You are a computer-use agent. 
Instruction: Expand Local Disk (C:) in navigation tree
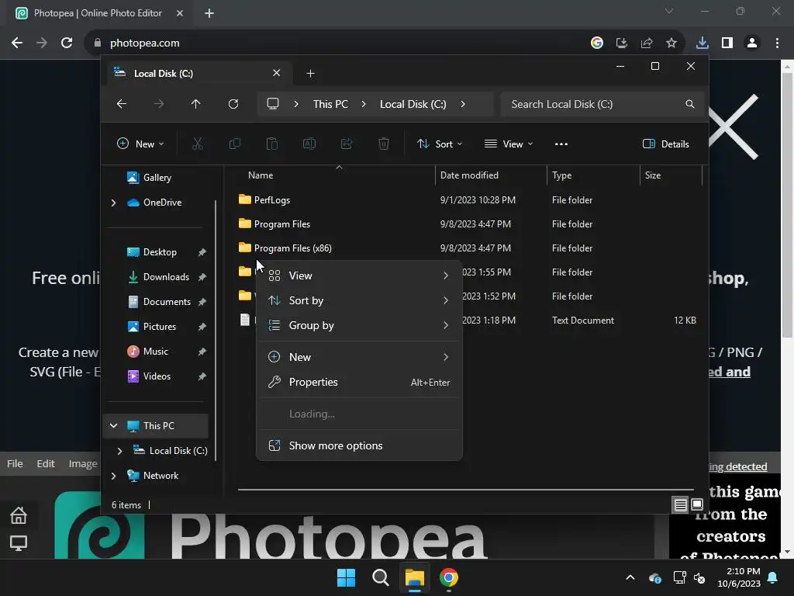coord(119,451)
